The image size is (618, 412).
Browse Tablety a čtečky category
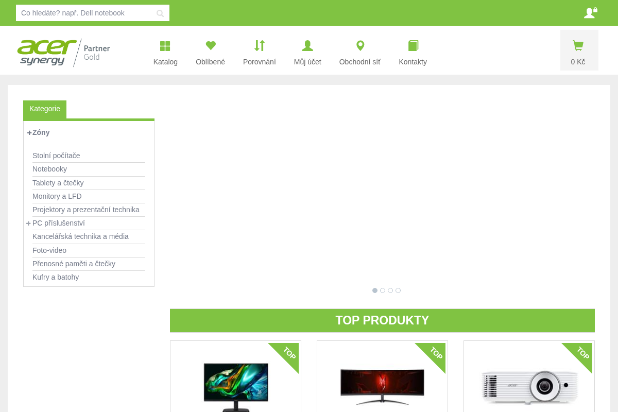58,183
